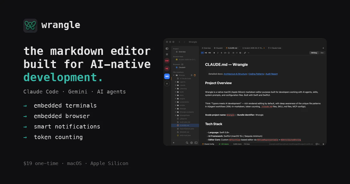The image size is (350, 184).
Task: Open the Architecture & Structure link
Action: coord(235,74)
